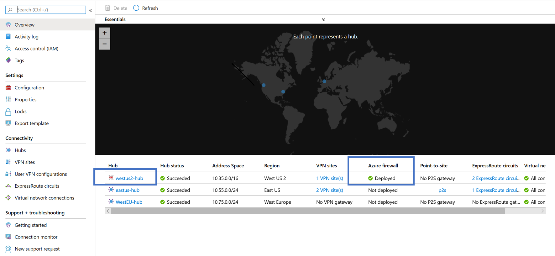
Task: Click the Address Space column header
Action: (228, 166)
